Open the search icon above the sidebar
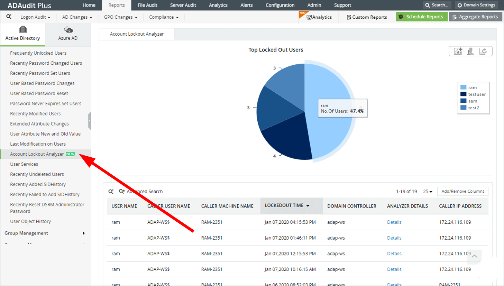 [9, 17]
